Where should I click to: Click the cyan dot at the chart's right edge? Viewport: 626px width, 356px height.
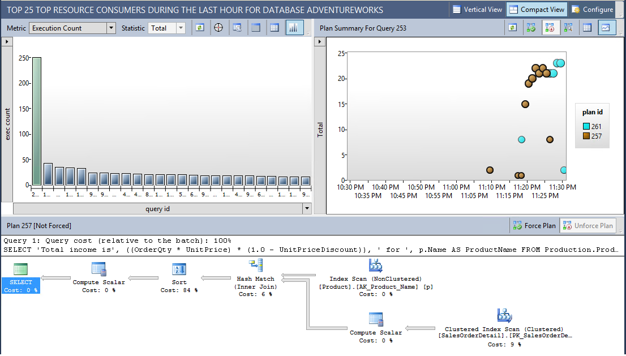[x=563, y=170]
